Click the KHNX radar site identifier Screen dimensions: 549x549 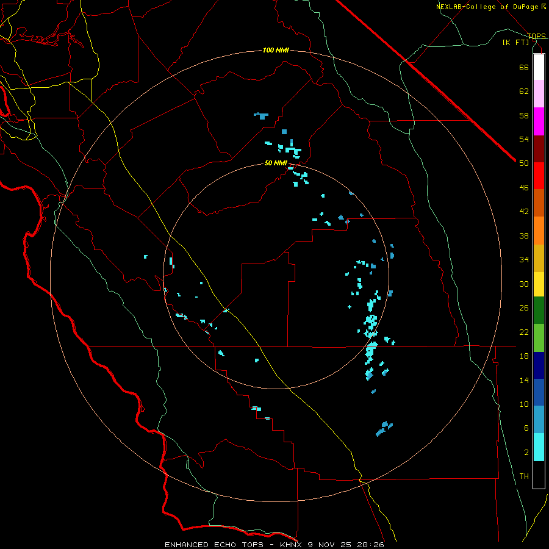[292, 545]
